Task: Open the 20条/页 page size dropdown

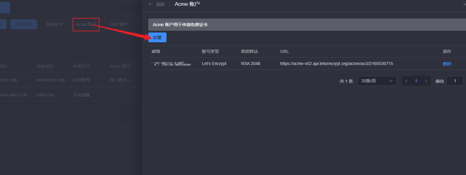Action: click(x=377, y=81)
